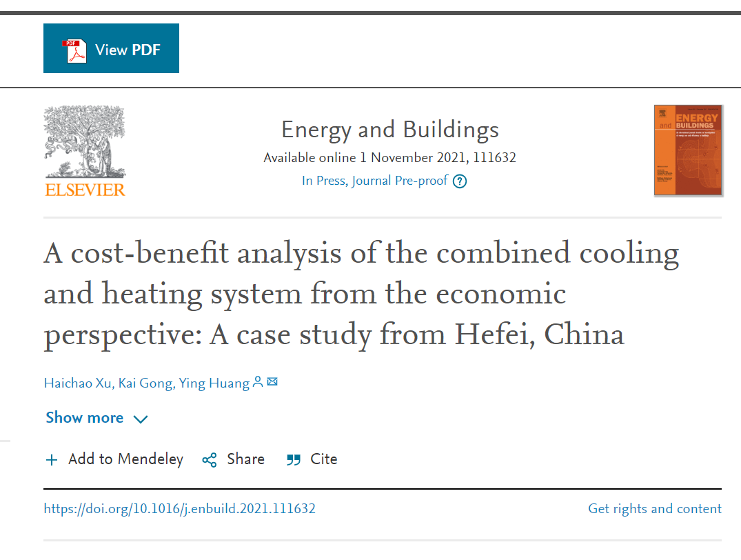Follow the In Press, Journal Pre-proof link
The image size is (741, 560).
(375, 181)
